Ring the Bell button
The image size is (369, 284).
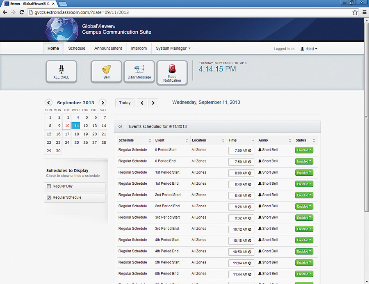pos(106,72)
